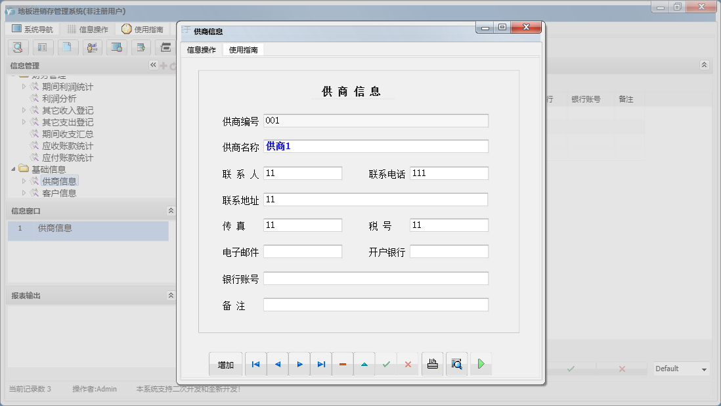Image resolution: width=721 pixels, height=406 pixels.
Task: Click the list view toolbar icon
Action: click(x=42, y=47)
